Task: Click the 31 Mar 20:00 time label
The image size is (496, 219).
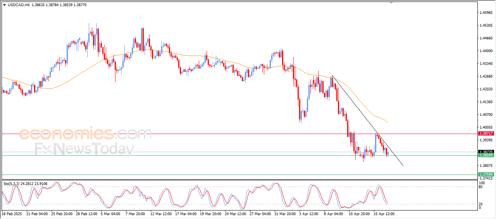Action: (285, 214)
